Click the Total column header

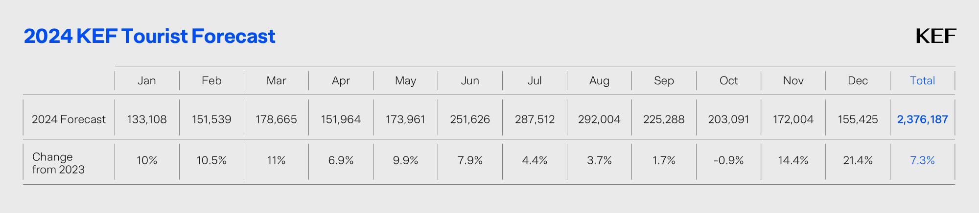pyautogui.click(x=922, y=80)
